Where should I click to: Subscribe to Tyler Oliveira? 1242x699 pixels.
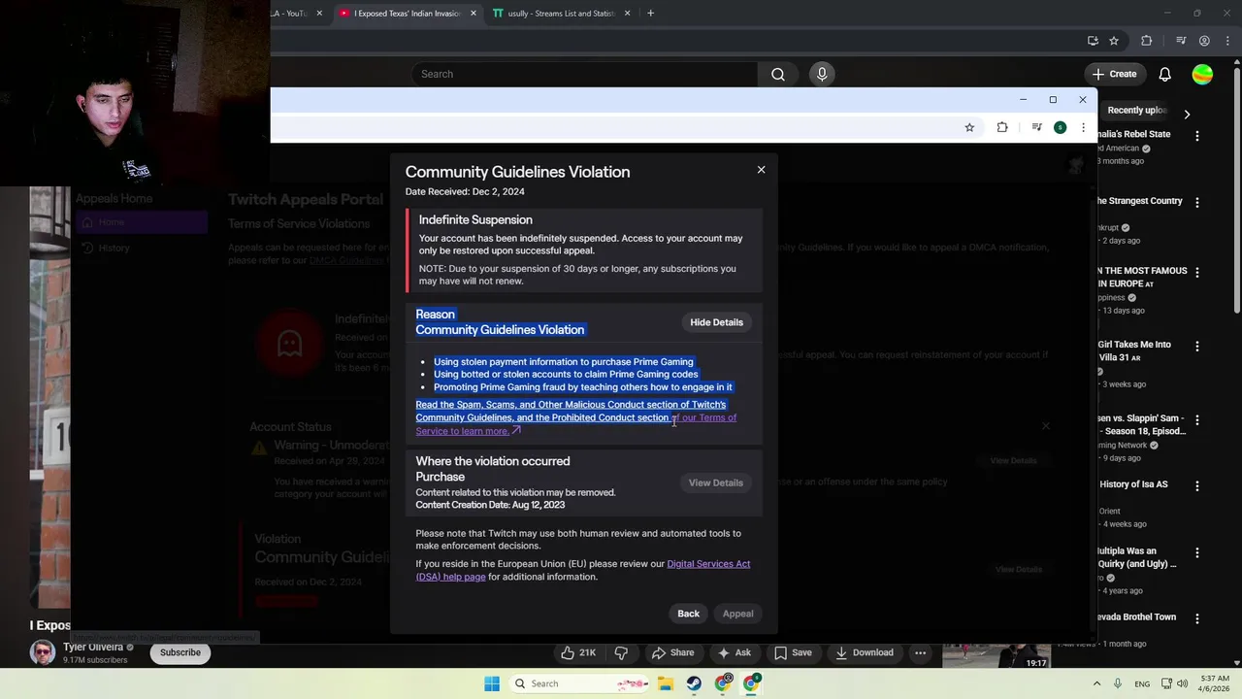(180, 652)
